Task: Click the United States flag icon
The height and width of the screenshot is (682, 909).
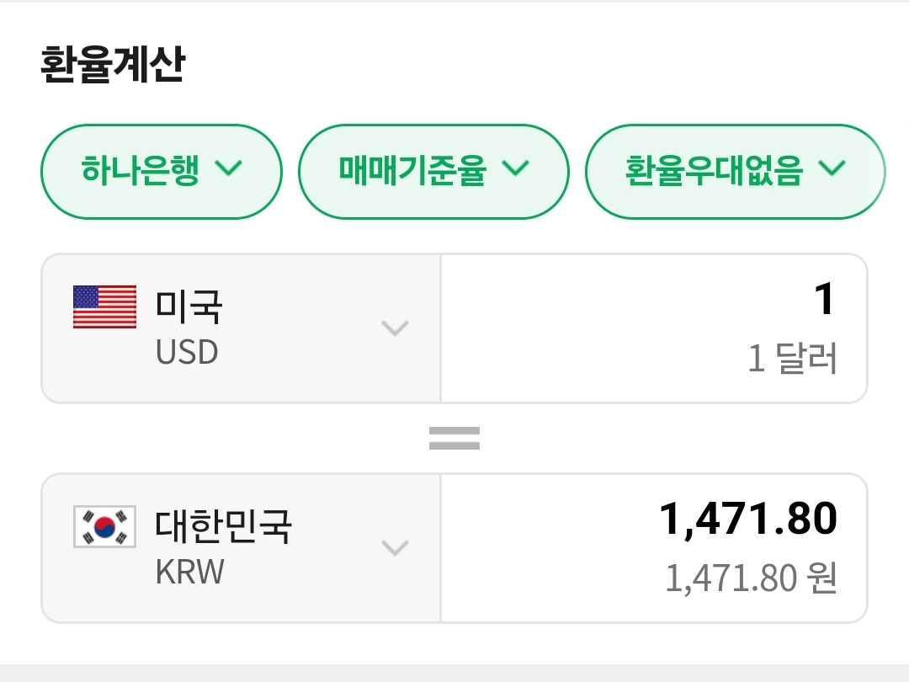Action: coord(104,306)
